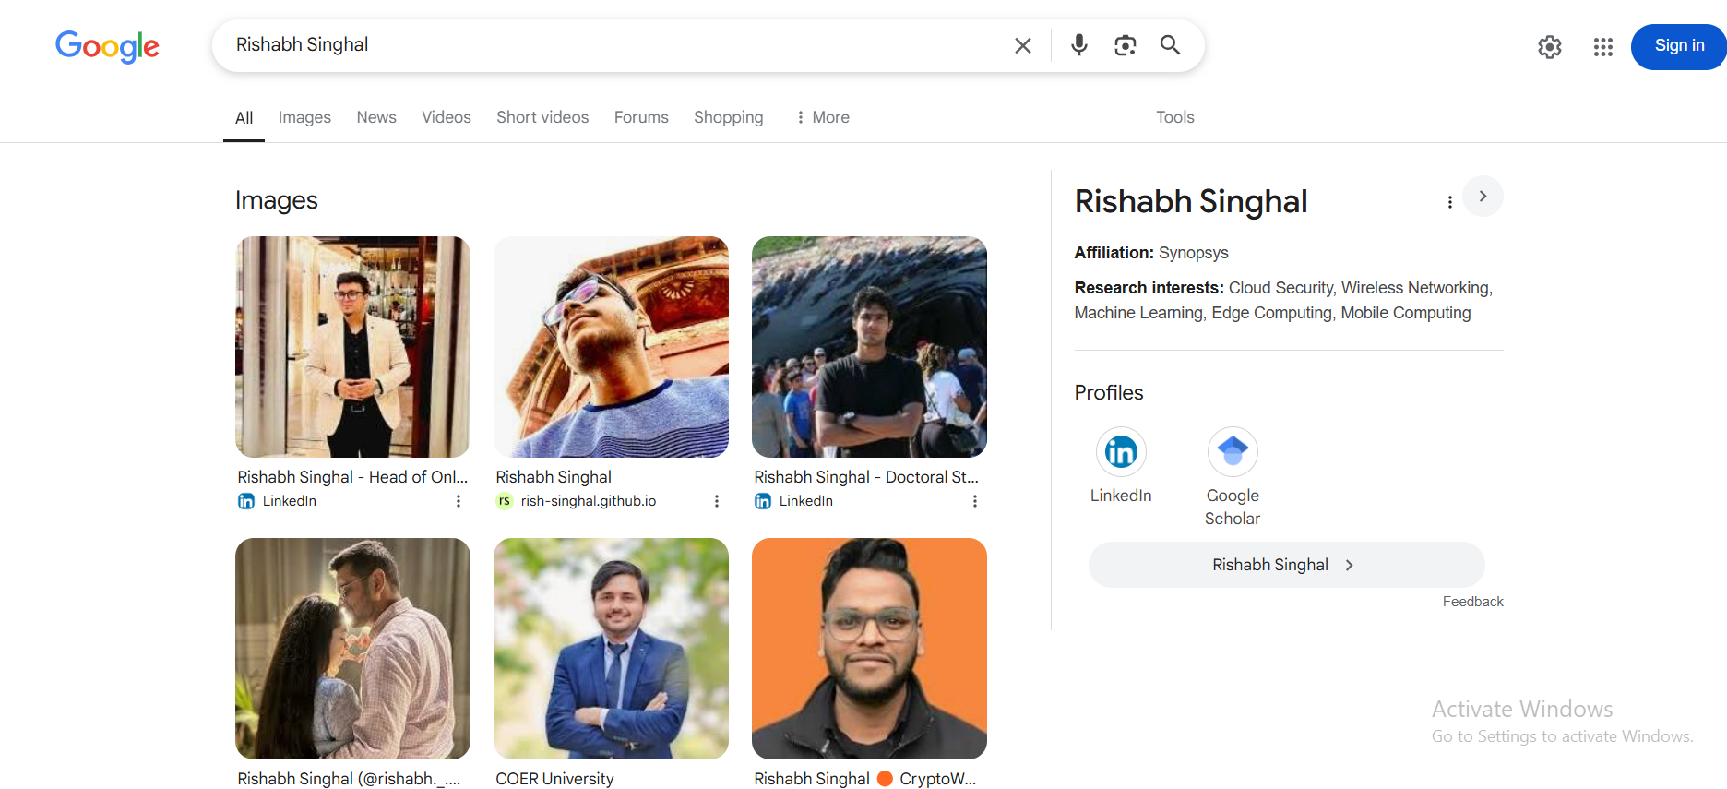Open the Google apps grid

point(1602,47)
